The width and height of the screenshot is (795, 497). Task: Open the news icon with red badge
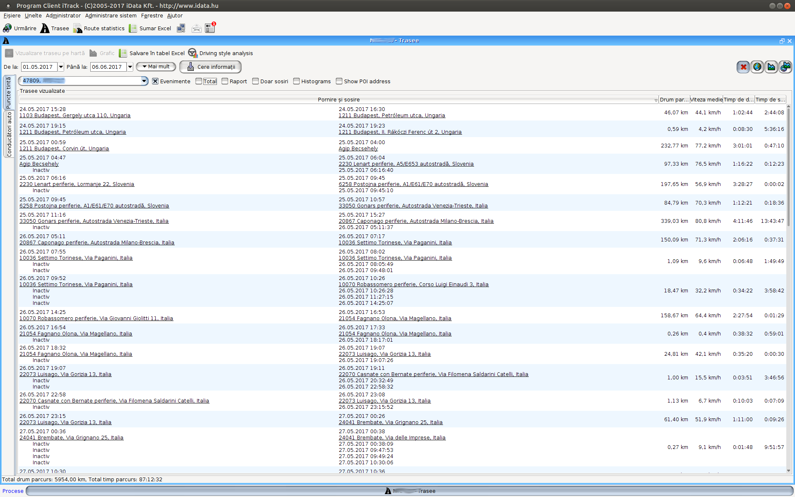pos(210,28)
